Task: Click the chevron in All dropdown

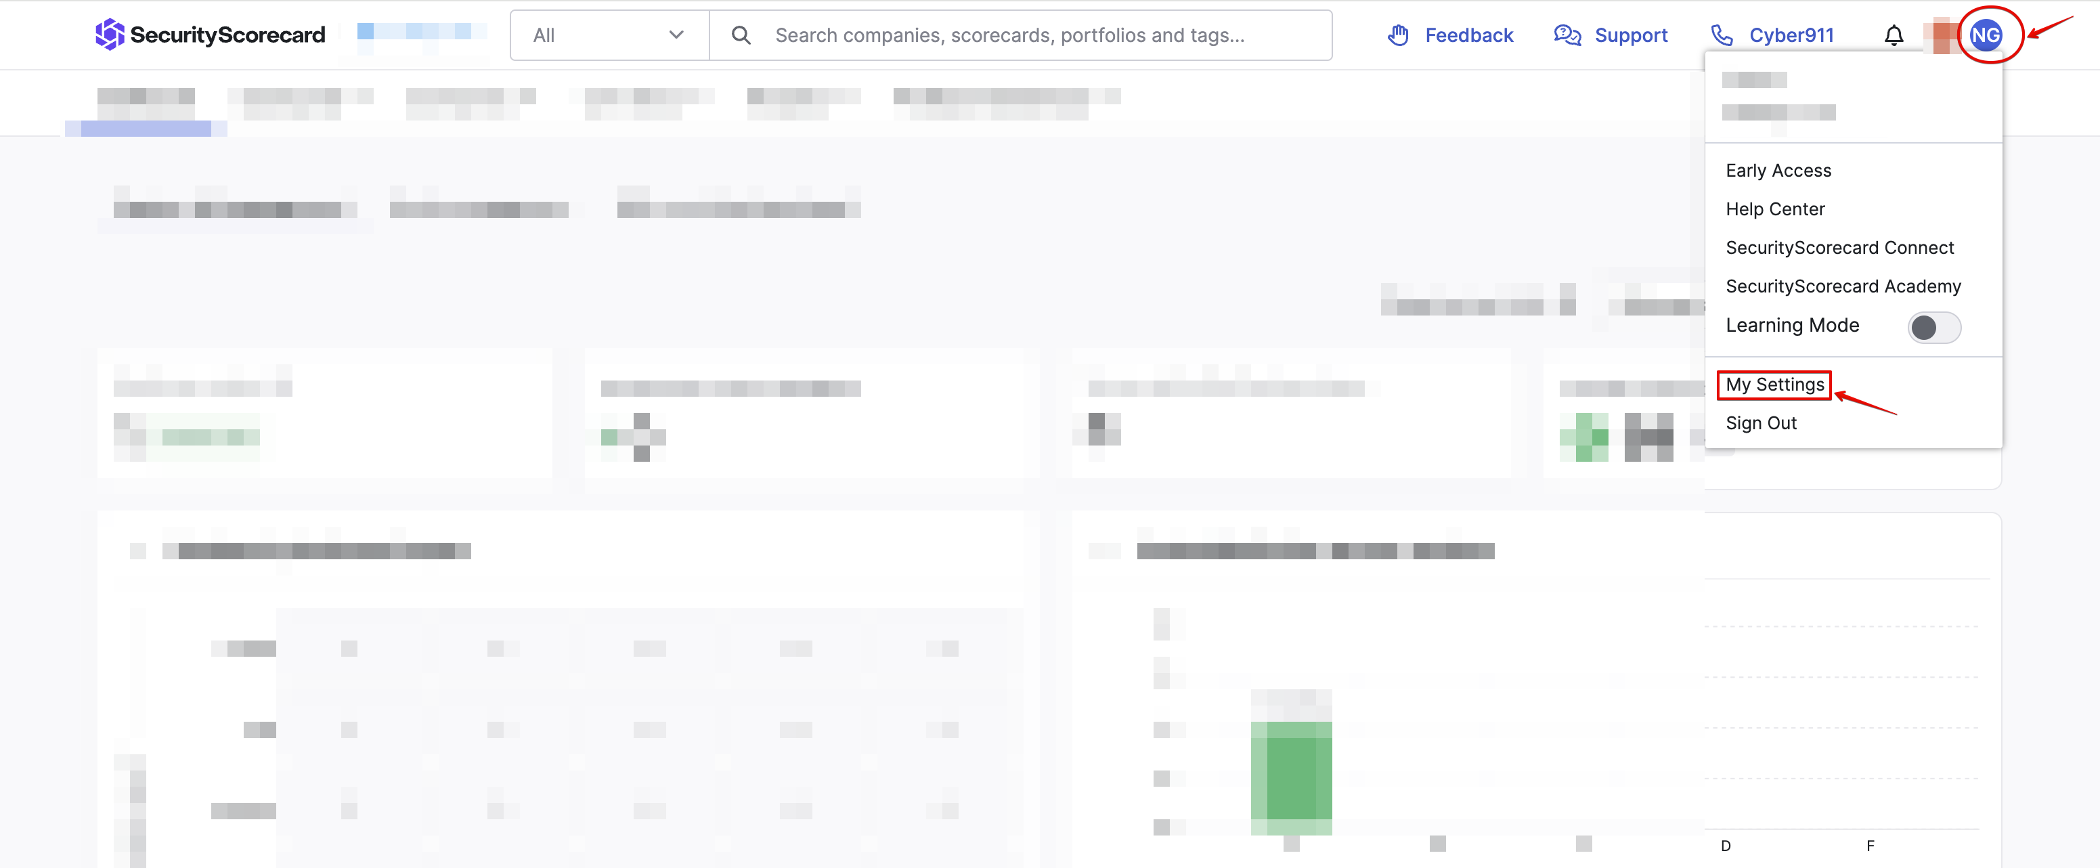Action: click(676, 35)
